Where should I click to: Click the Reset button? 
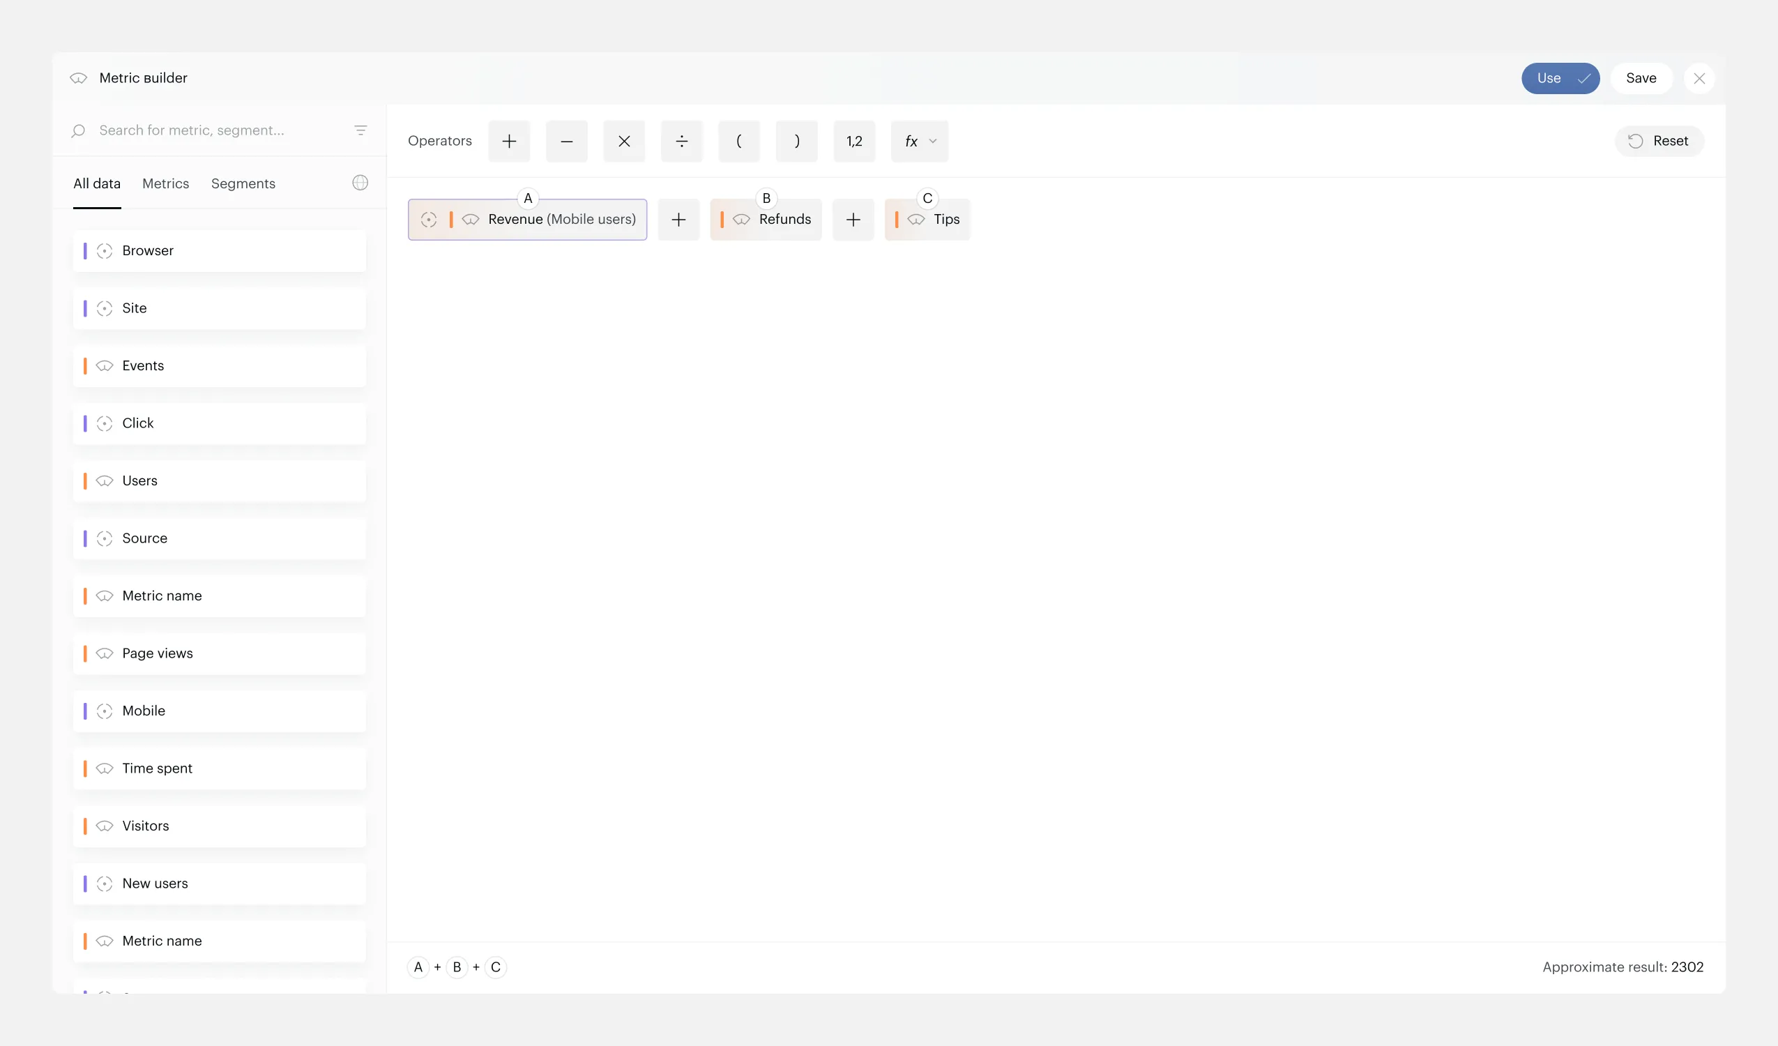pyautogui.click(x=1659, y=141)
